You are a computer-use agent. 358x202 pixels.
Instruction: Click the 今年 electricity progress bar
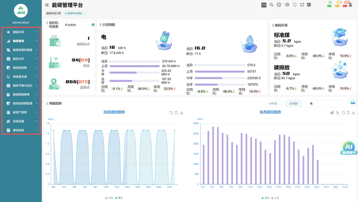click(135, 73)
